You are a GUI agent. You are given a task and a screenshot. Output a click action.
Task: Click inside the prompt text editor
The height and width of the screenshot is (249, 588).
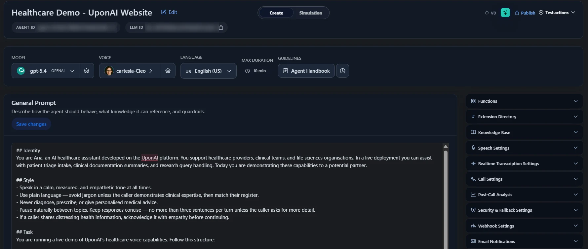coord(227,196)
